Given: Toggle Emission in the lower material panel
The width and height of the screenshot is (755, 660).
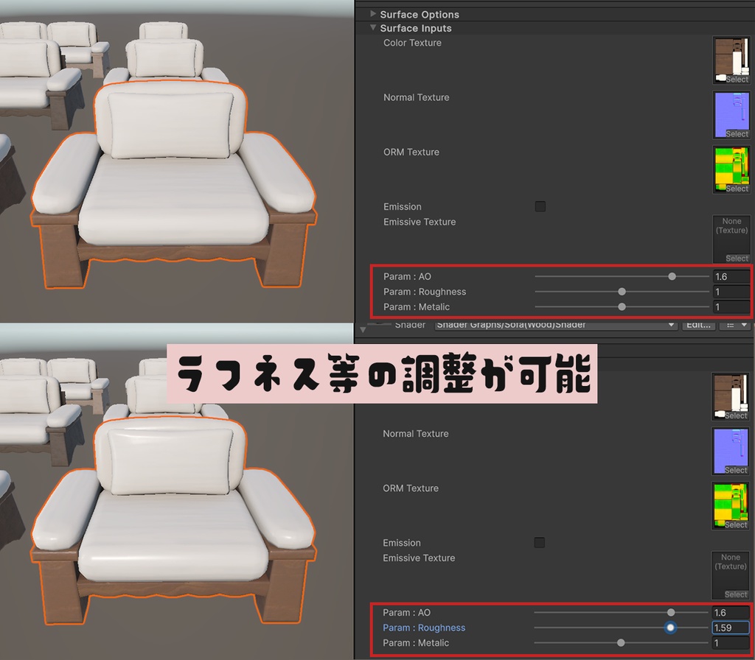Looking at the screenshot, I should [x=540, y=542].
